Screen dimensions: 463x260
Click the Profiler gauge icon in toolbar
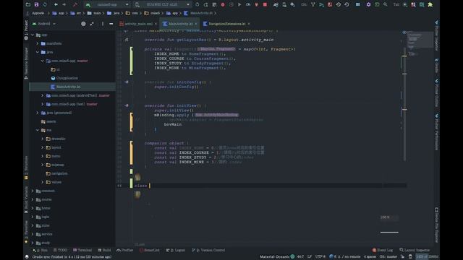pos(248,4)
